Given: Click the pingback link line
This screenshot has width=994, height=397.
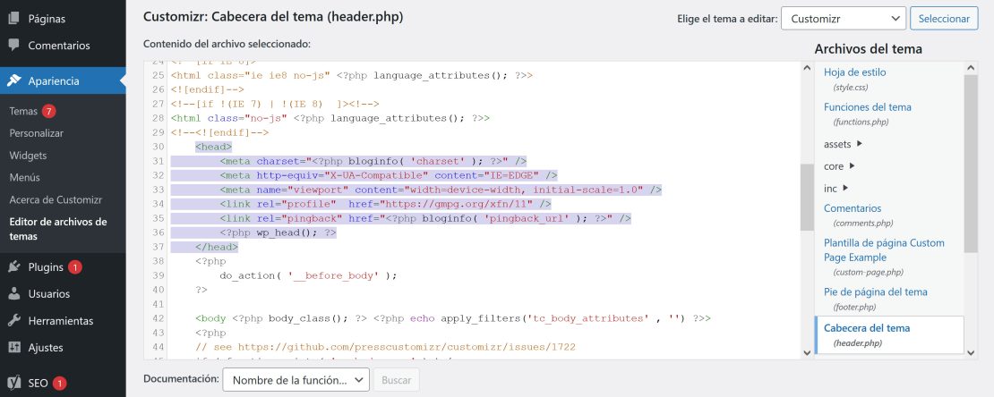Looking at the screenshot, I should click(425, 218).
